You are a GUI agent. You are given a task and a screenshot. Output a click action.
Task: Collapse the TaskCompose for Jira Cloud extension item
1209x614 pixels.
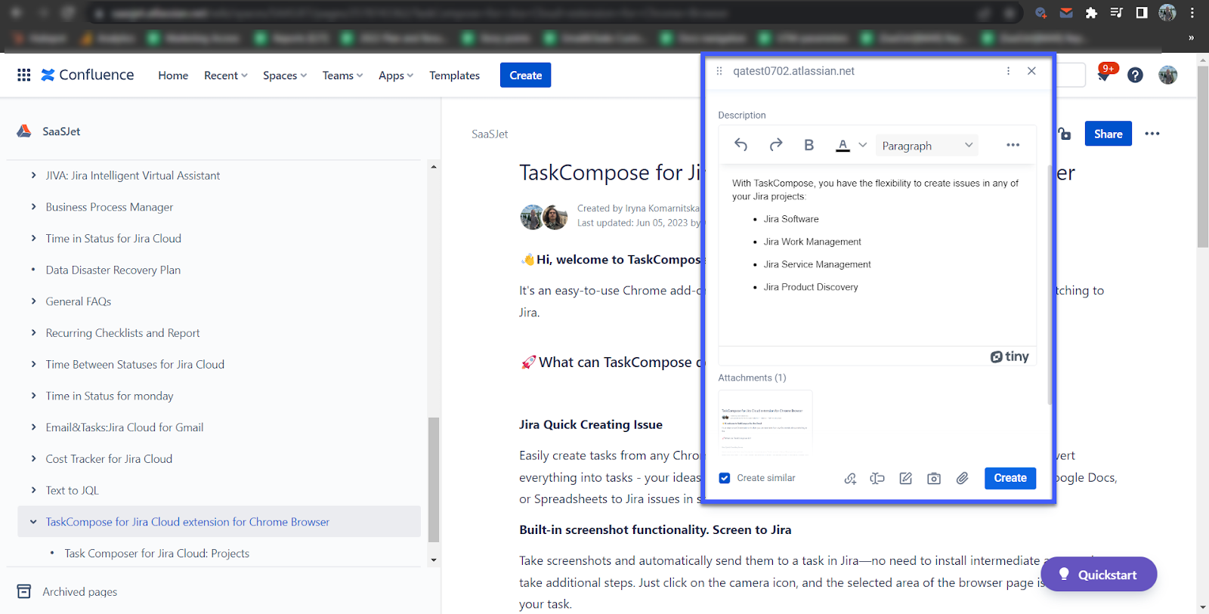click(x=33, y=522)
